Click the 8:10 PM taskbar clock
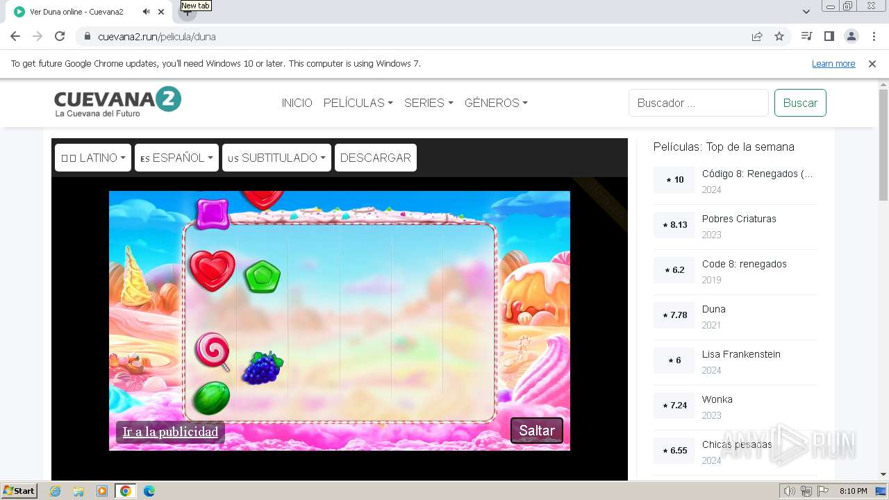Screen dimensions: 889x500 click(x=853, y=491)
